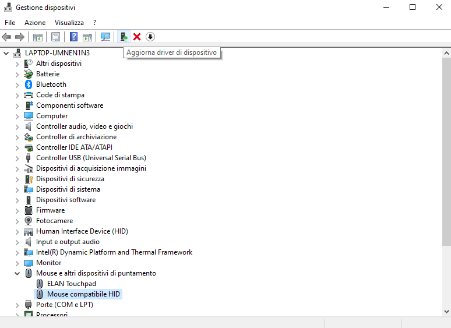This screenshot has height=328, width=451.
Task: Toggle the console tree pane icon
Action: coord(38,37)
